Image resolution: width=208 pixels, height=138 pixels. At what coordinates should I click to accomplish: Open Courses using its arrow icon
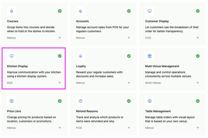60,38
